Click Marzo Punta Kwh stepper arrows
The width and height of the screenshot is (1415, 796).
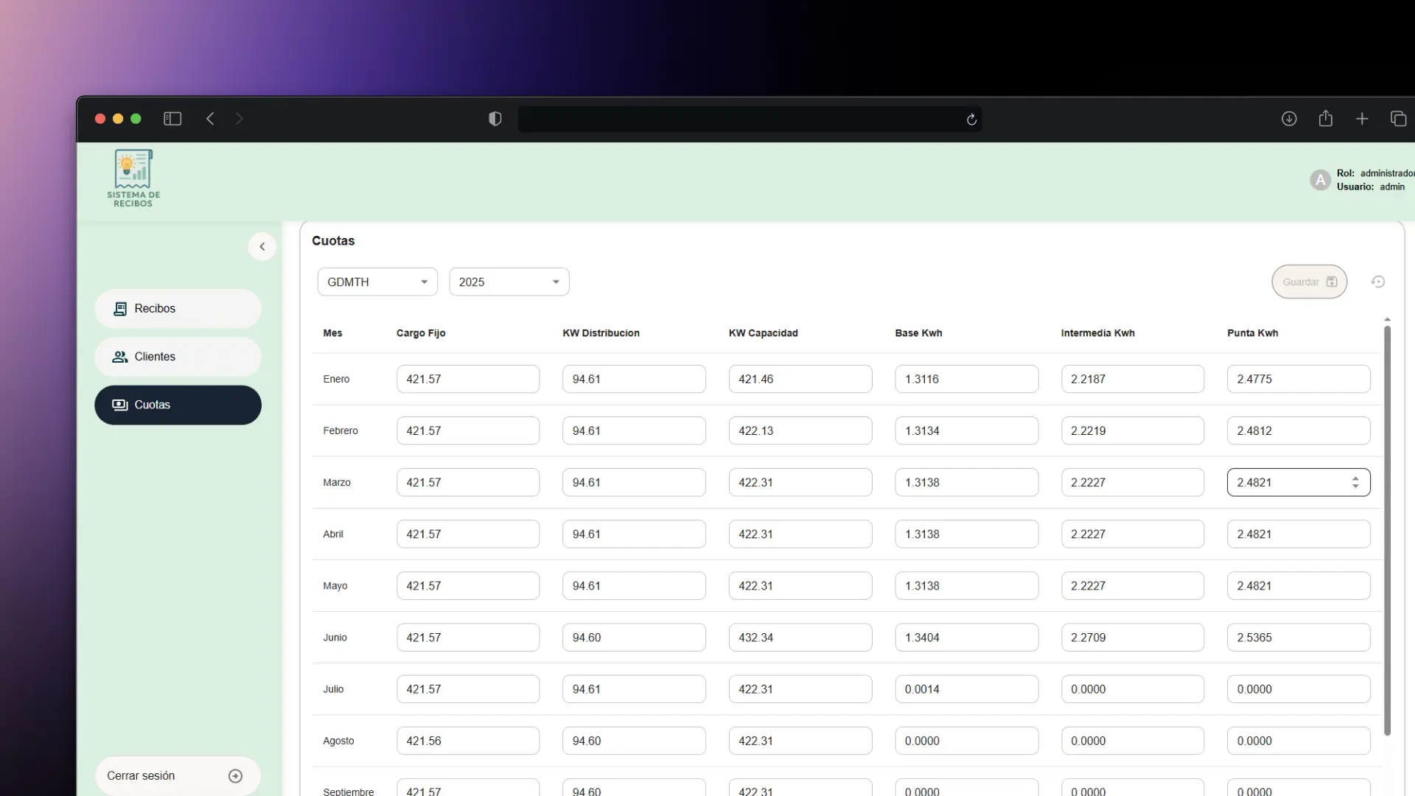(1355, 482)
